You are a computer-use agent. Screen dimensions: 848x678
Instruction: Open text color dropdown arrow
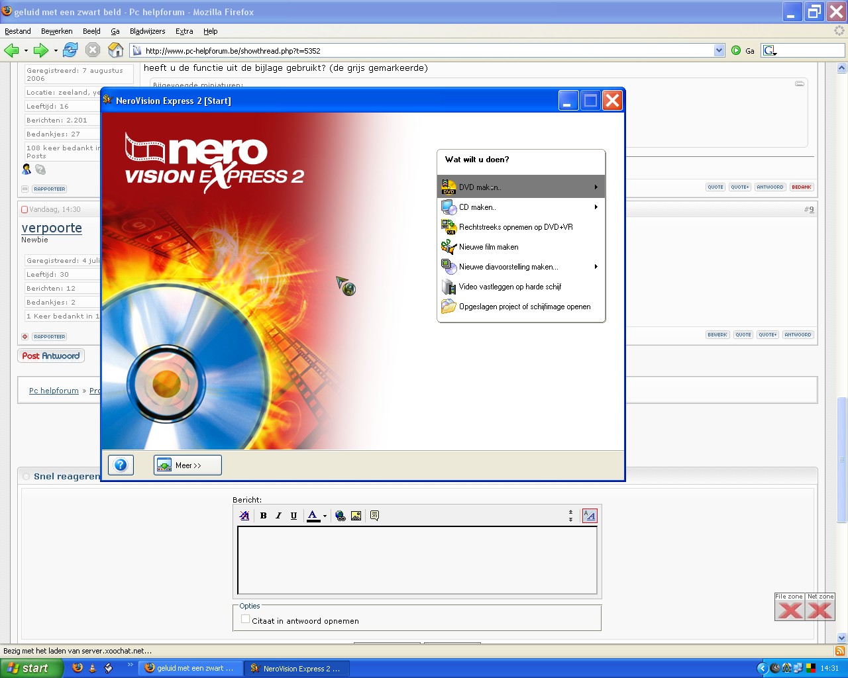point(325,516)
